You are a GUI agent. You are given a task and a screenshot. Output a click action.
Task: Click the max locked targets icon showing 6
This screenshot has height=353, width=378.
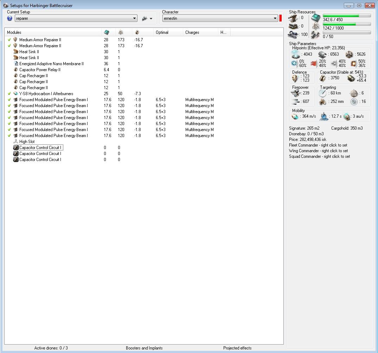tap(354, 93)
